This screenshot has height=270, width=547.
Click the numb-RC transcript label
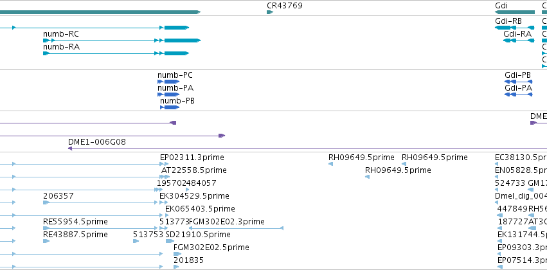click(60, 34)
